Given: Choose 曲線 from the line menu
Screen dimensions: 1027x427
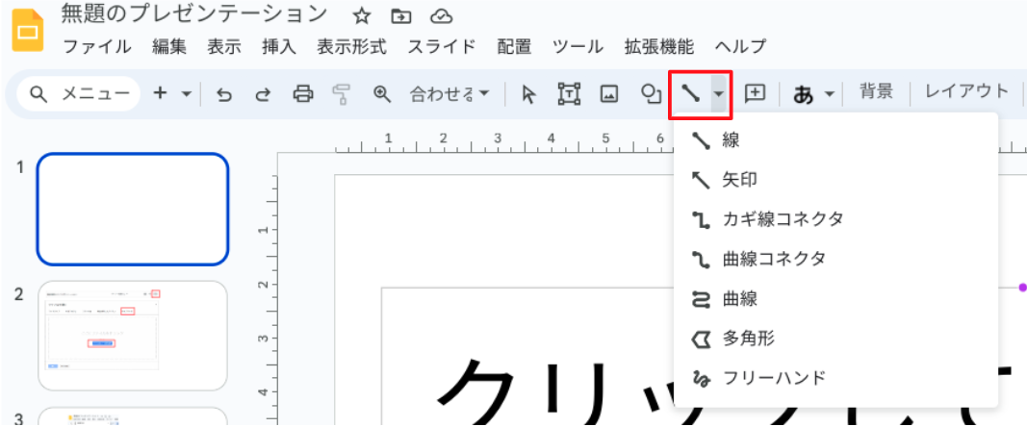Looking at the screenshot, I should [x=835, y=299].
